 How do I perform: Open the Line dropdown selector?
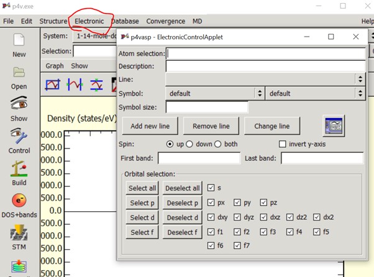coord(265,79)
